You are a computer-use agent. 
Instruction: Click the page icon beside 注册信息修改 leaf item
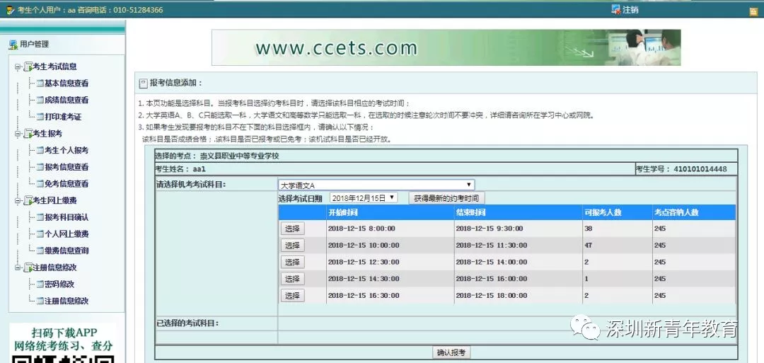[40, 301]
